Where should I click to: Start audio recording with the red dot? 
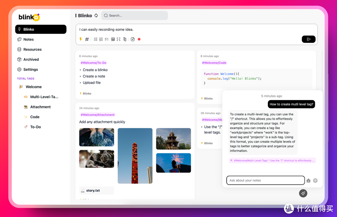tap(139, 39)
